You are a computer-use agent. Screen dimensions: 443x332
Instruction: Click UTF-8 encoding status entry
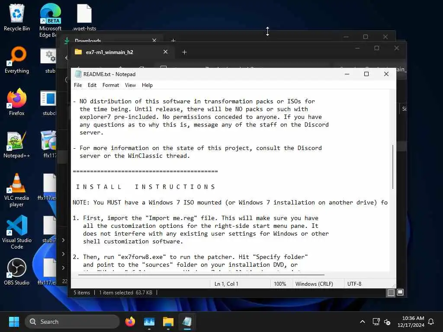(x=354, y=284)
